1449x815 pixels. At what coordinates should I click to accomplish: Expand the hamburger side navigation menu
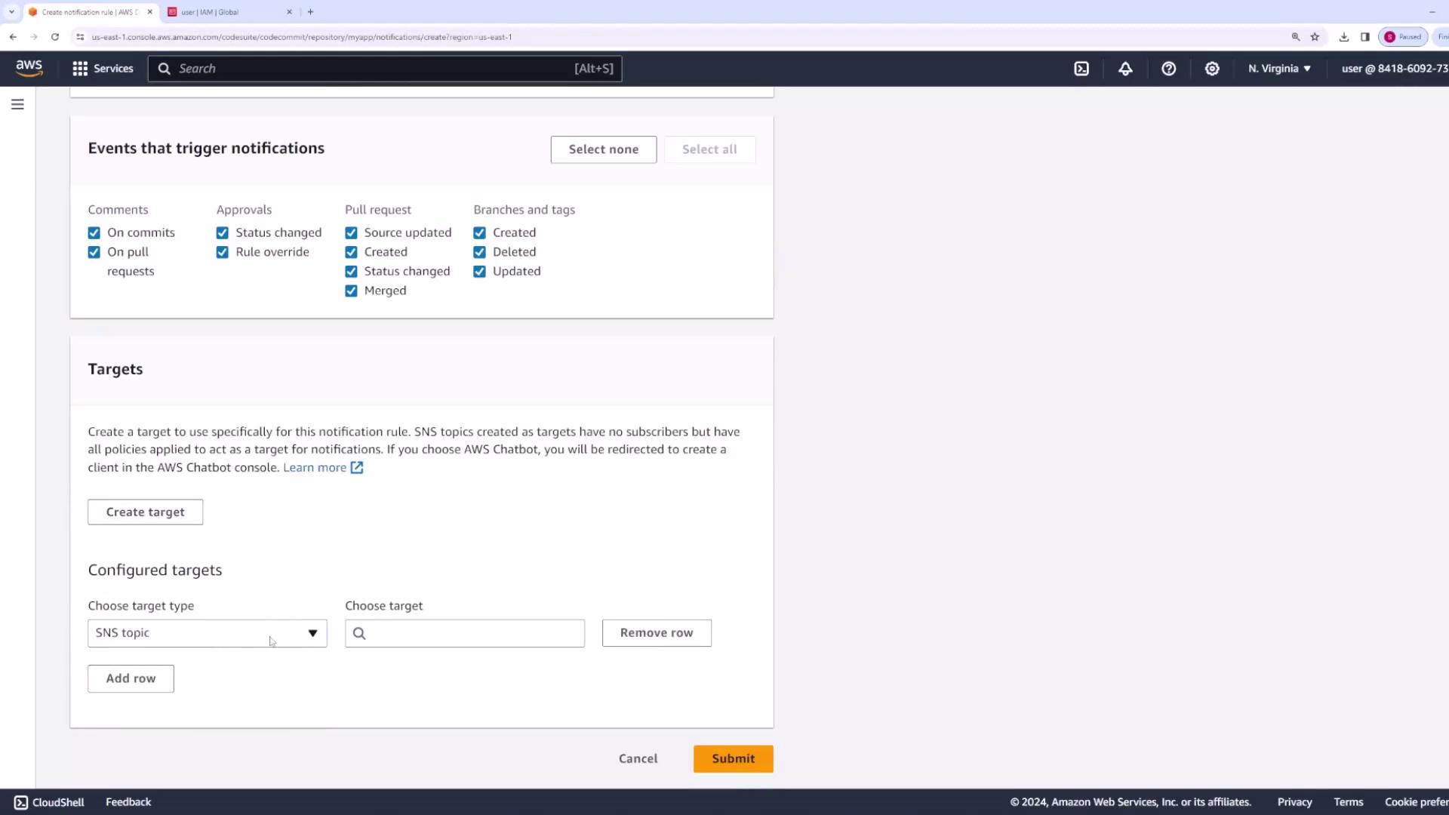(17, 104)
